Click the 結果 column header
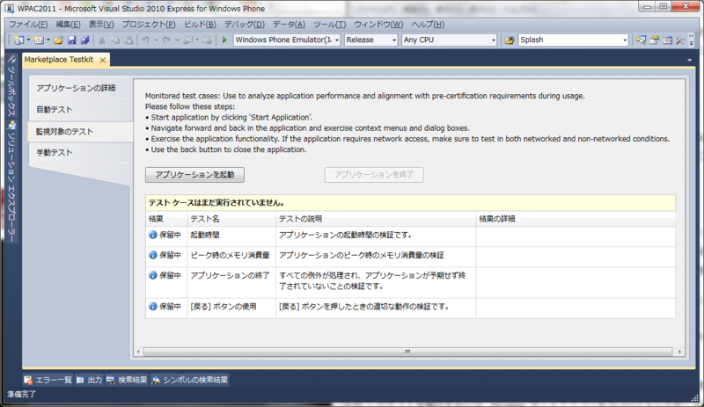 pyautogui.click(x=166, y=219)
